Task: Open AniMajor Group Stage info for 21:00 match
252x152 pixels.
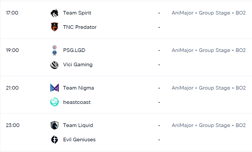Action: pos(209,88)
